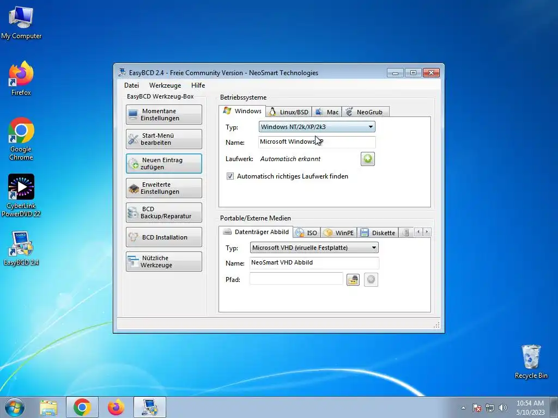Image resolution: width=558 pixels, height=418 pixels.
Task: Open Windows Explorer in taskbar
Action: [48, 407]
